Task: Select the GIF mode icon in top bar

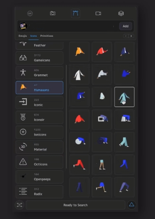Action: pyautogui.click(x=30, y=14)
